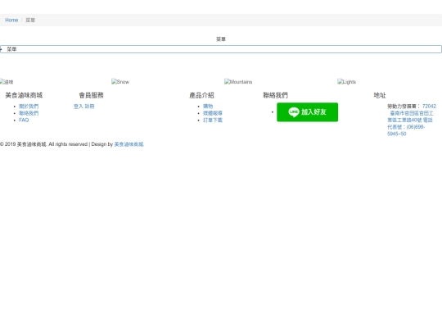Viewport: 442px width, 332px height.
Task: Click the 美食滷味商城 design credit link
Action: coord(129,144)
